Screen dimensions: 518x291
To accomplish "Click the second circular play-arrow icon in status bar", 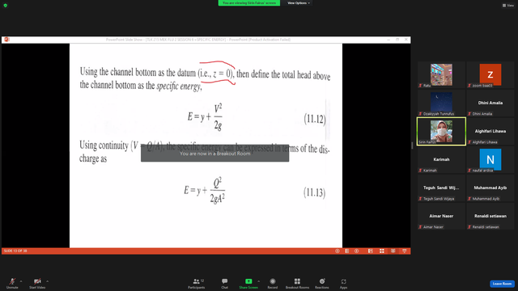I will (x=356, y=251).
